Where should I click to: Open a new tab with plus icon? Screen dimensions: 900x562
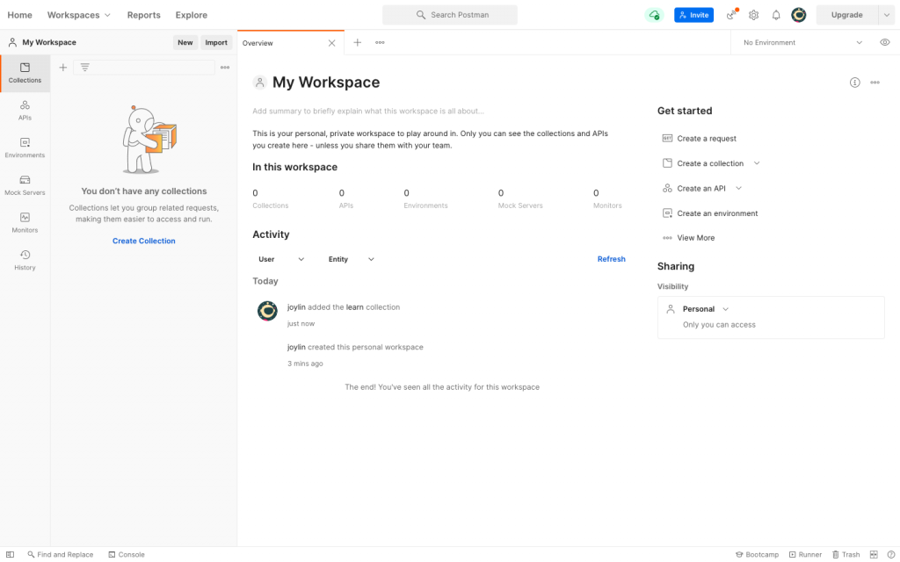357,42
